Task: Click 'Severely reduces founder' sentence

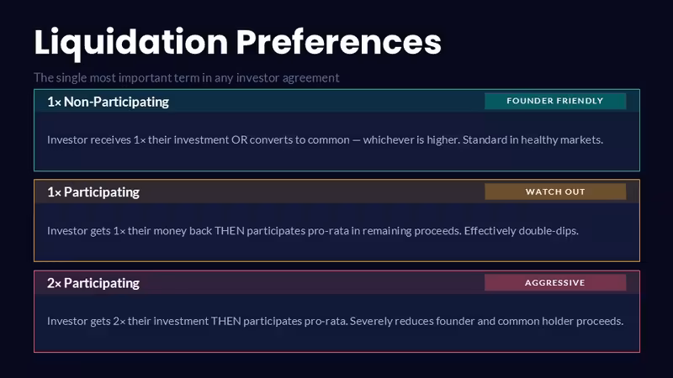Action: [486, 321]
